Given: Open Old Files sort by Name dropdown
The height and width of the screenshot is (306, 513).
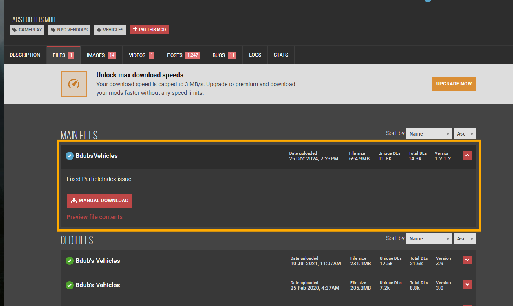Looking at the screenshot, I should tap(429, 238).
